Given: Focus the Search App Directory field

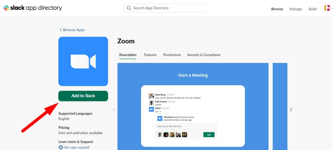Looking at the screenshot, I should coord(165,8).
